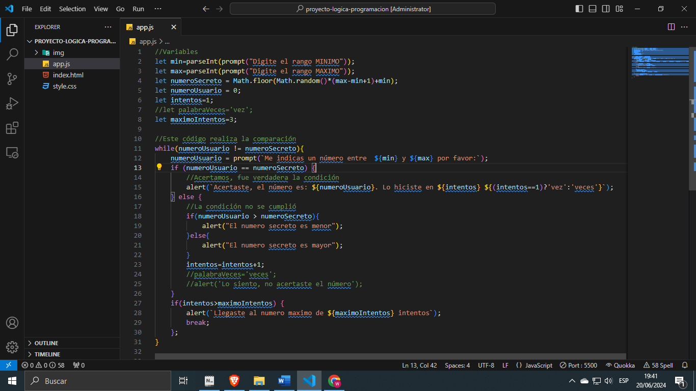Open index.html in the explorer tree
696x391 pixels.
pyautogui.click(x=72, y=75)
